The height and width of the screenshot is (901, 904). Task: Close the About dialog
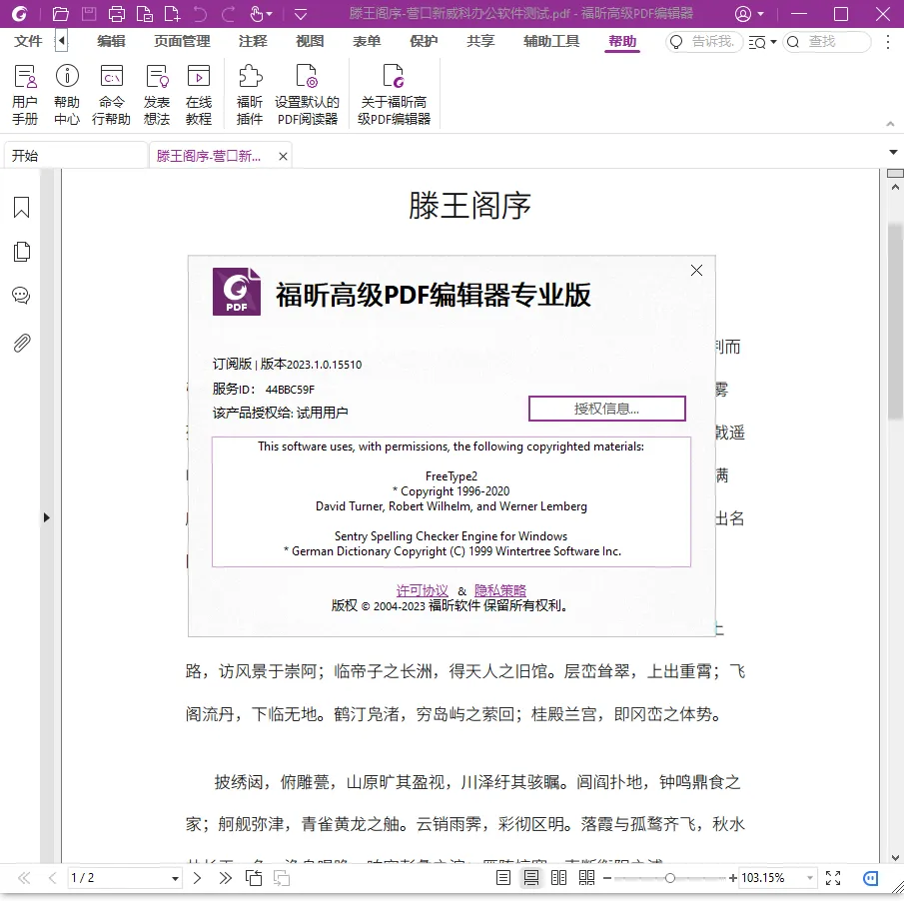point(696,271)
